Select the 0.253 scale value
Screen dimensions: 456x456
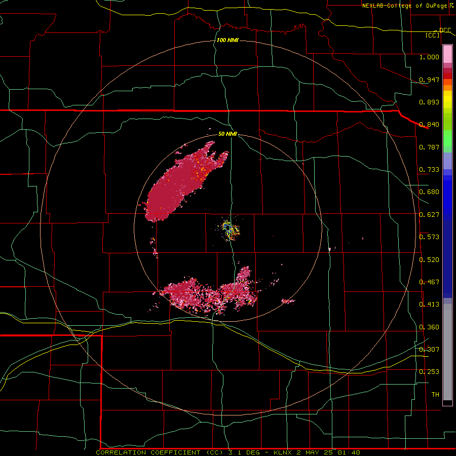coord(429,372)
